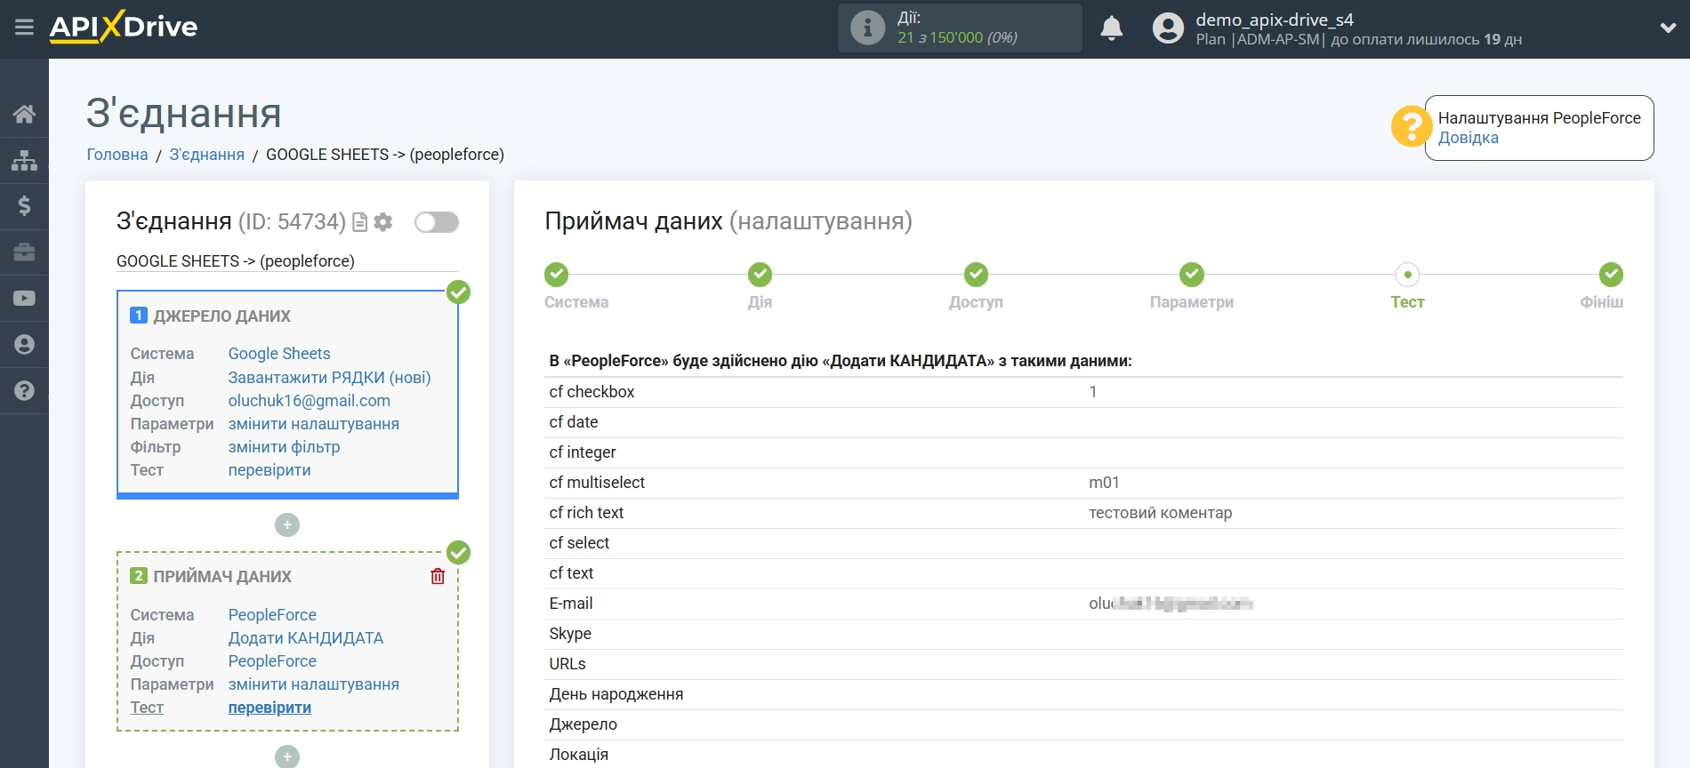Click the actions info icon

coord(867,28)
